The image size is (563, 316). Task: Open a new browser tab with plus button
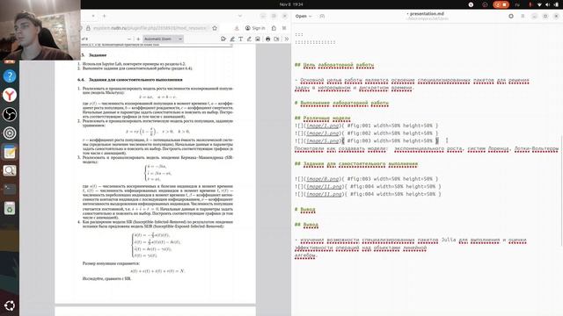tap(105, 16)
